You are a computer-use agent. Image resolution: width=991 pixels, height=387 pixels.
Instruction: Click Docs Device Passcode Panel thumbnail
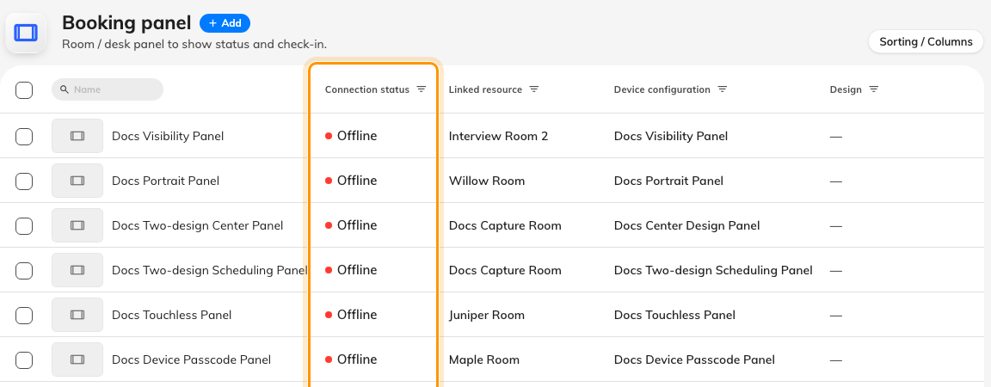click(x=77, y=359)
